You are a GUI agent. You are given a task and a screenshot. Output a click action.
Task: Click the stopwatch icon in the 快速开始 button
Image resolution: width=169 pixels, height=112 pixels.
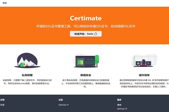pyautogui.click(x=96, y=34)
